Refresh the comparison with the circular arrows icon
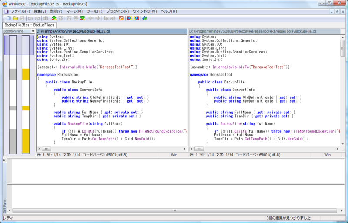 pos(145,18)
